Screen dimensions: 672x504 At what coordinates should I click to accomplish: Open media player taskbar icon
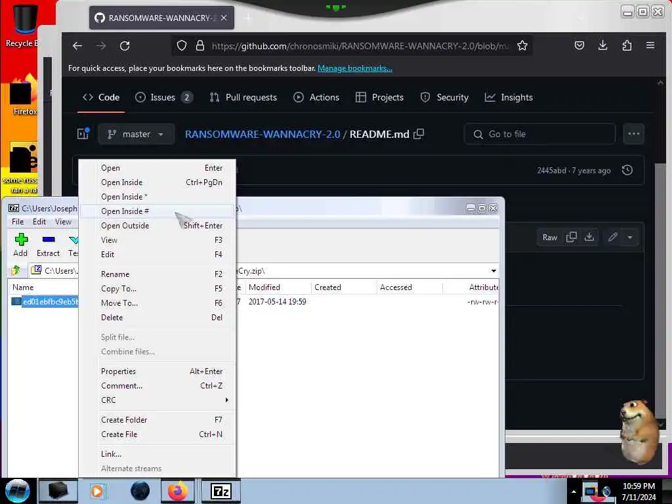point(97,491)
